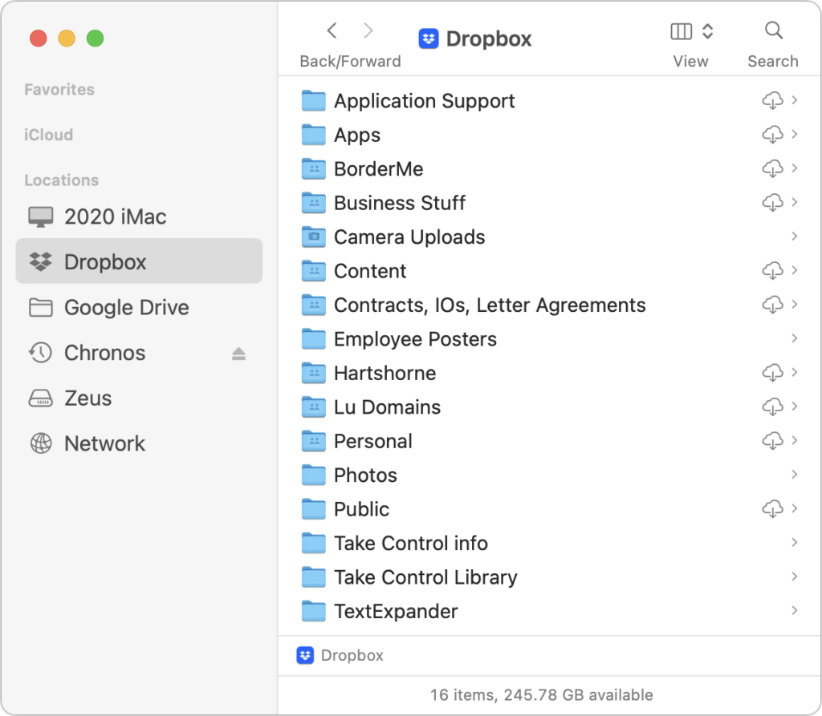Viewport: 822px width, 716px height.
Task: Download the Personal folder via cloud icon
Action: tap(772, 440)
